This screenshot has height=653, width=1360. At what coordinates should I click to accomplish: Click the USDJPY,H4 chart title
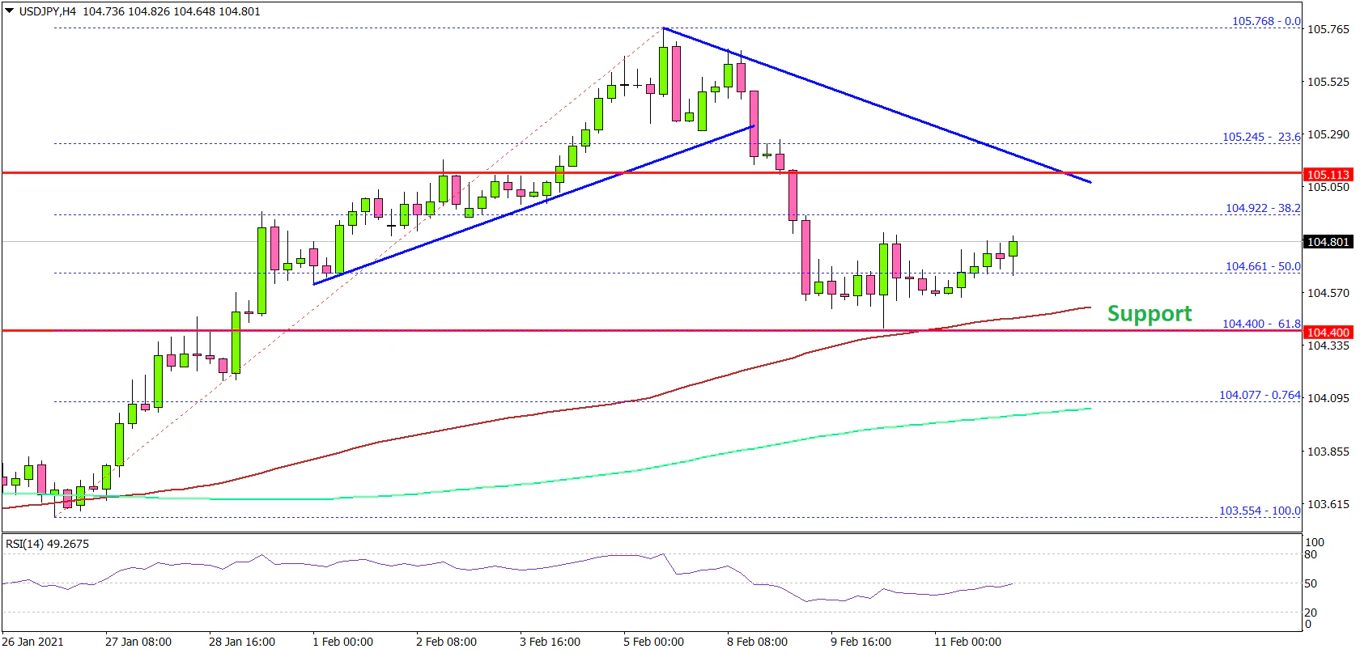pos(48,11)
